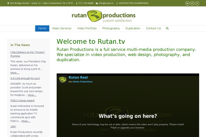This screenshot has width=206, height=137.
Task: Click the search magnifier icon in navigation
Action: click(x=167, y=28)
